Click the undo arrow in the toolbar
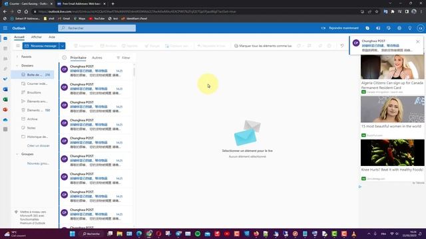 (342, 46)
